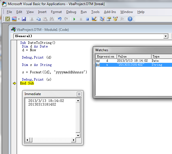Viewport: 172px width, 154px height.
Task: Click the Toolbox hammer and wrench icon
Action: tap(122, 19)
